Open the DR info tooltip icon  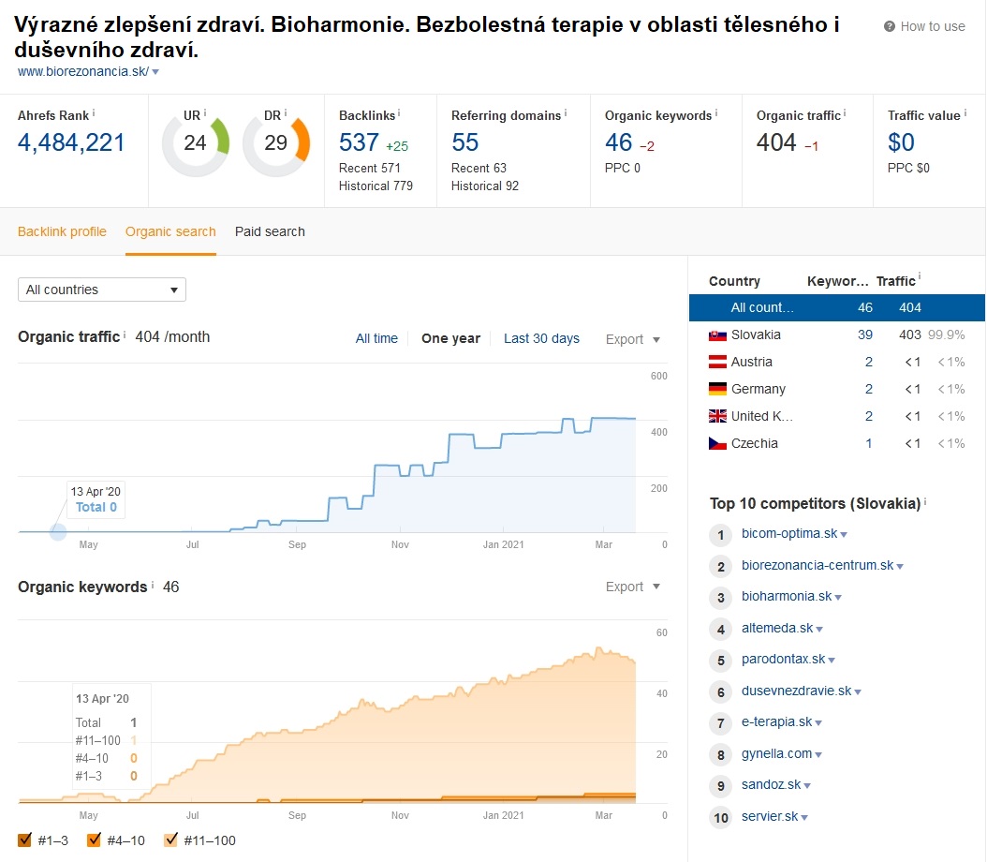(286, 113)
